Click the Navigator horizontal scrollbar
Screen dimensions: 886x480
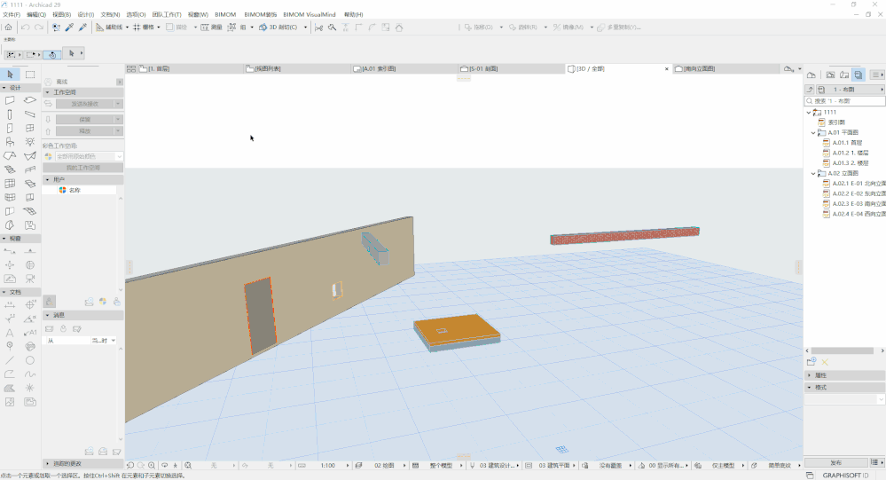pyautogui.click(x=843, y=350)
